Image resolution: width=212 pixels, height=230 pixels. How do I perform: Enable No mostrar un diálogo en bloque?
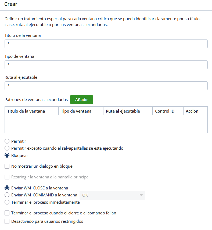[7, 166]
